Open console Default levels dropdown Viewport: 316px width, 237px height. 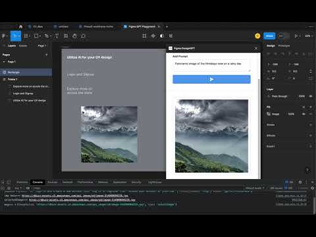click(255, 188)
